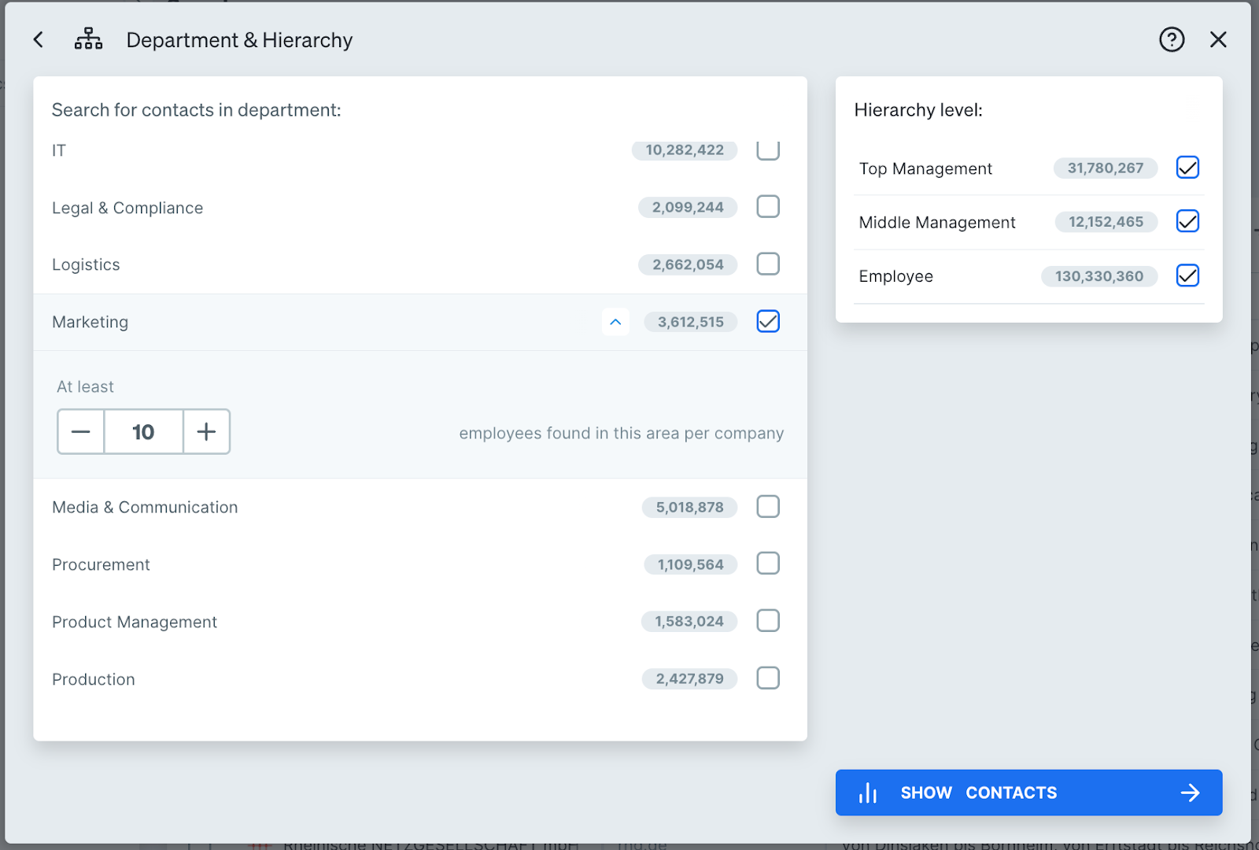1259x850 pixels.
Task: Click the employee count input field
Action: coord(143,432)
